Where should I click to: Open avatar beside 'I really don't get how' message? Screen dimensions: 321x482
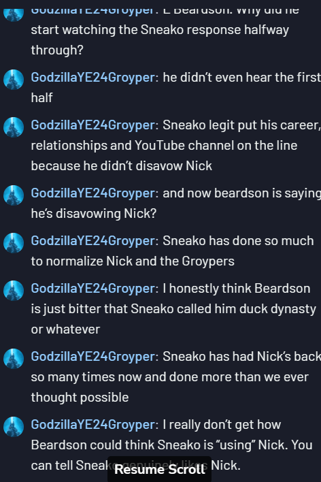14,427
